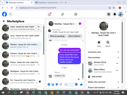Toggle the purple conversation info icon

point(80,24)
